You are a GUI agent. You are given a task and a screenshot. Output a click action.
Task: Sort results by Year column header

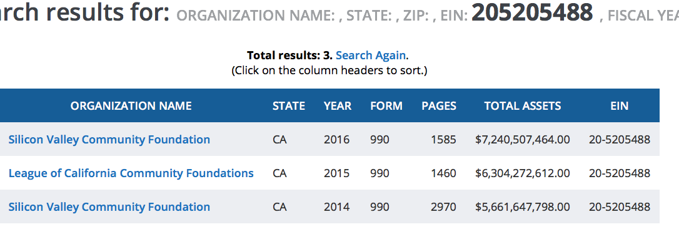coord(338,105)
